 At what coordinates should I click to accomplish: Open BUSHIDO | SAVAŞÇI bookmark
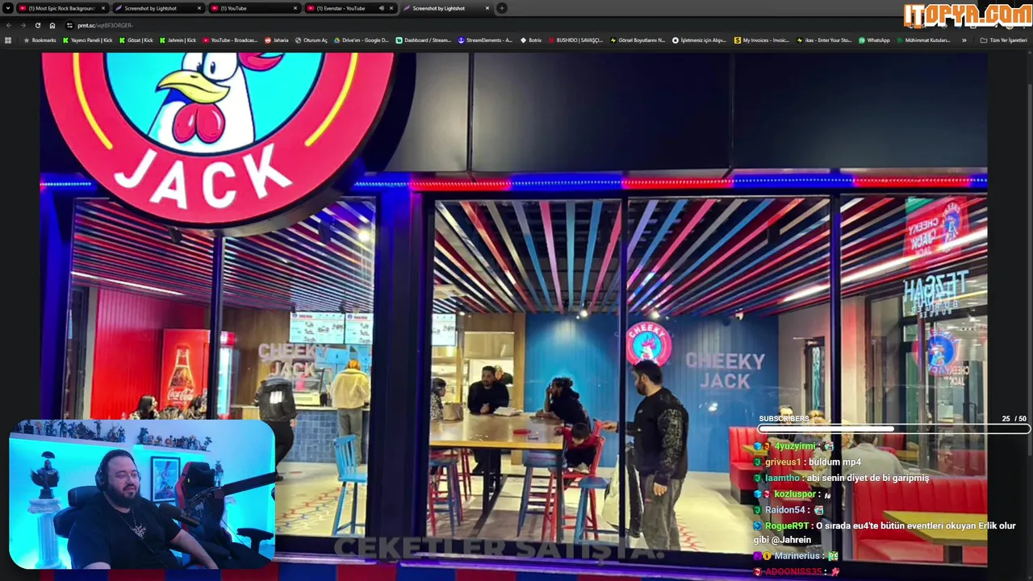coord(575,40)
